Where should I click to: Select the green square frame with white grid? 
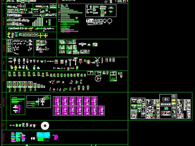(x=113, y=76)
